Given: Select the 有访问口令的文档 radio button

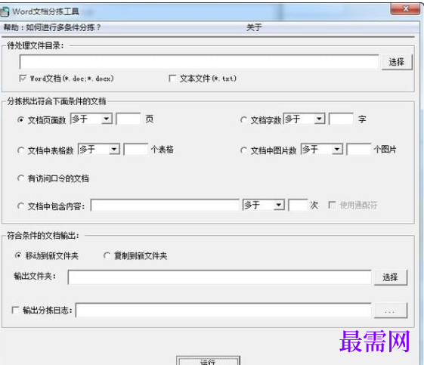Looking at the screenshot, I should pyautogui.click(x=20, y=178).
